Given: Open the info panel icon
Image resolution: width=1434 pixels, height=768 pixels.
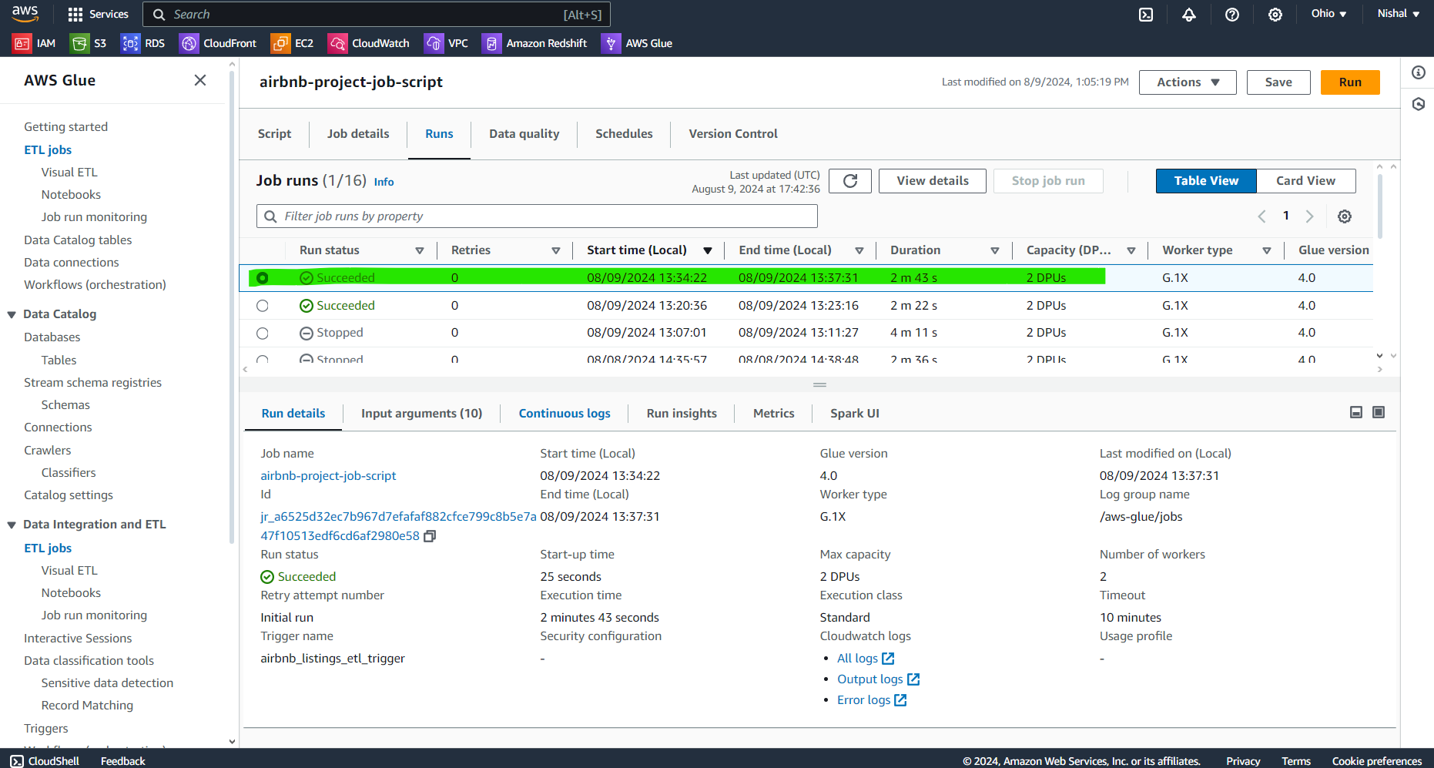Looking at the screenshot, I should [1419, 72].
